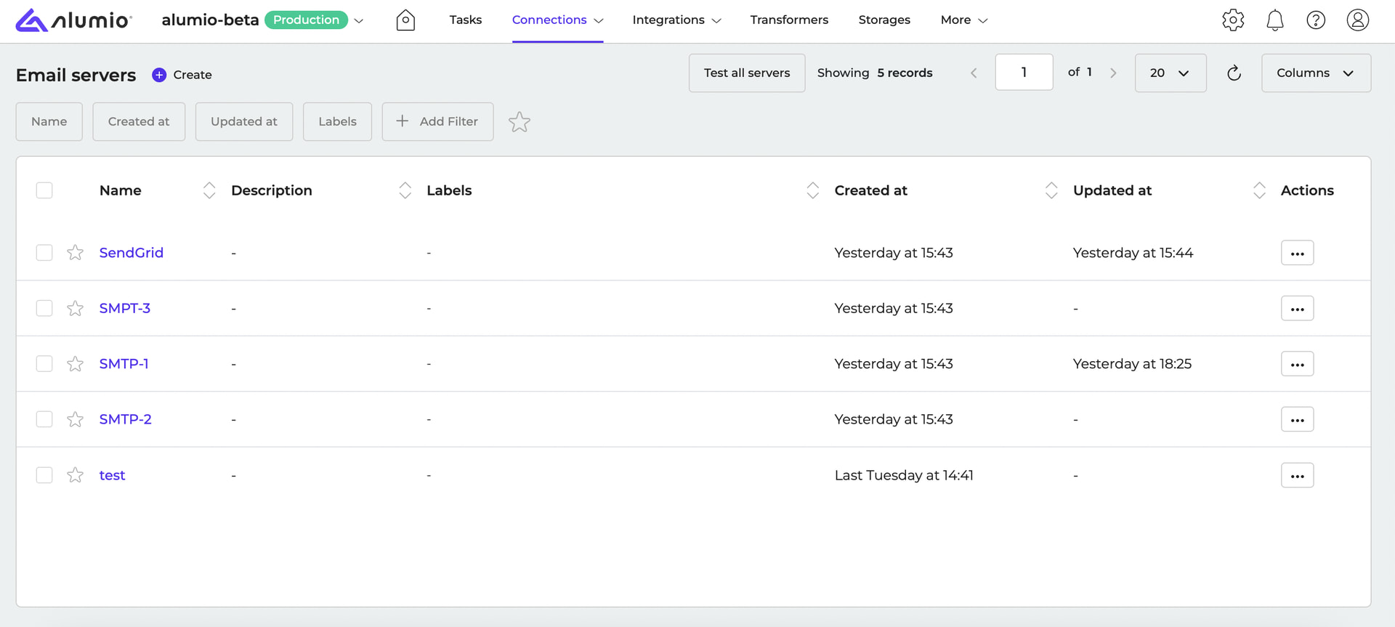The height and width of the screenshot is (627, 1395).
Task: Open the Transformers menu item
Action: tap(789, 20)
